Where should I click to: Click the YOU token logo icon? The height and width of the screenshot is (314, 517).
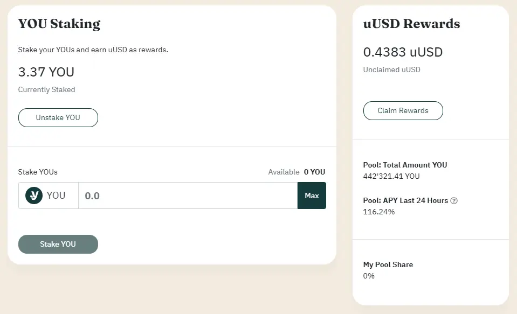(34, 196)
